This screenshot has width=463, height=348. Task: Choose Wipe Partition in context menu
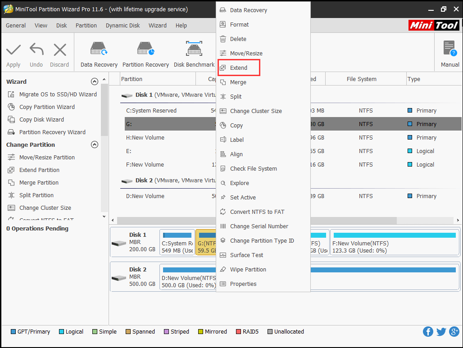point(263,270)
